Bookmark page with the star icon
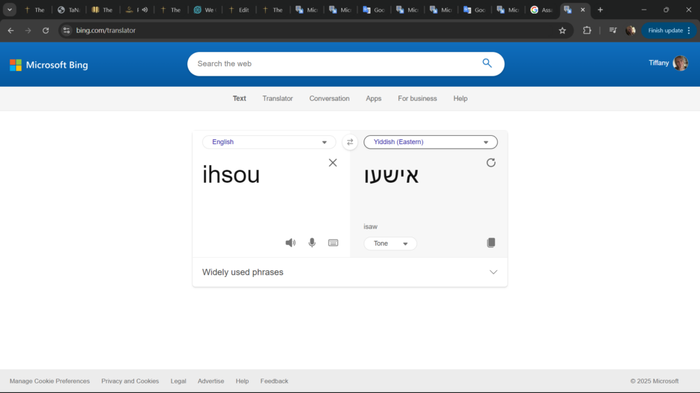The width and height of the screenshot is (700, 393). click(x=562, y=31)
